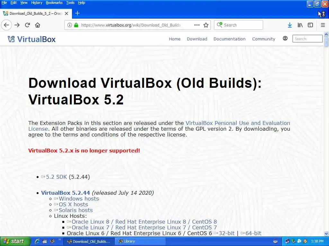This screenshot has width=329, height=246.
Task: Open the Tools menu
Action: [x=70, y=3]
